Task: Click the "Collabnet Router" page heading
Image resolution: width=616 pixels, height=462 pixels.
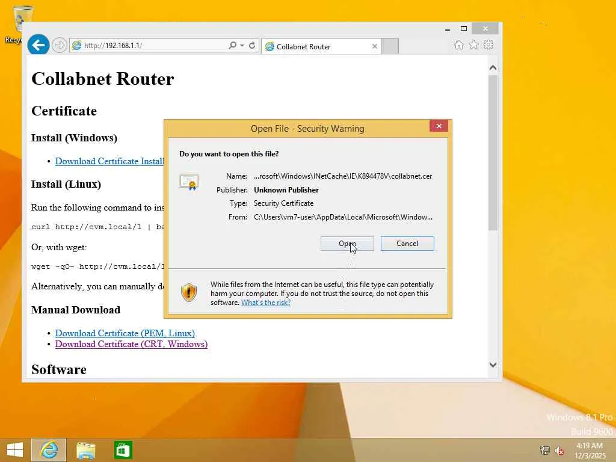Action: point(102,79)
